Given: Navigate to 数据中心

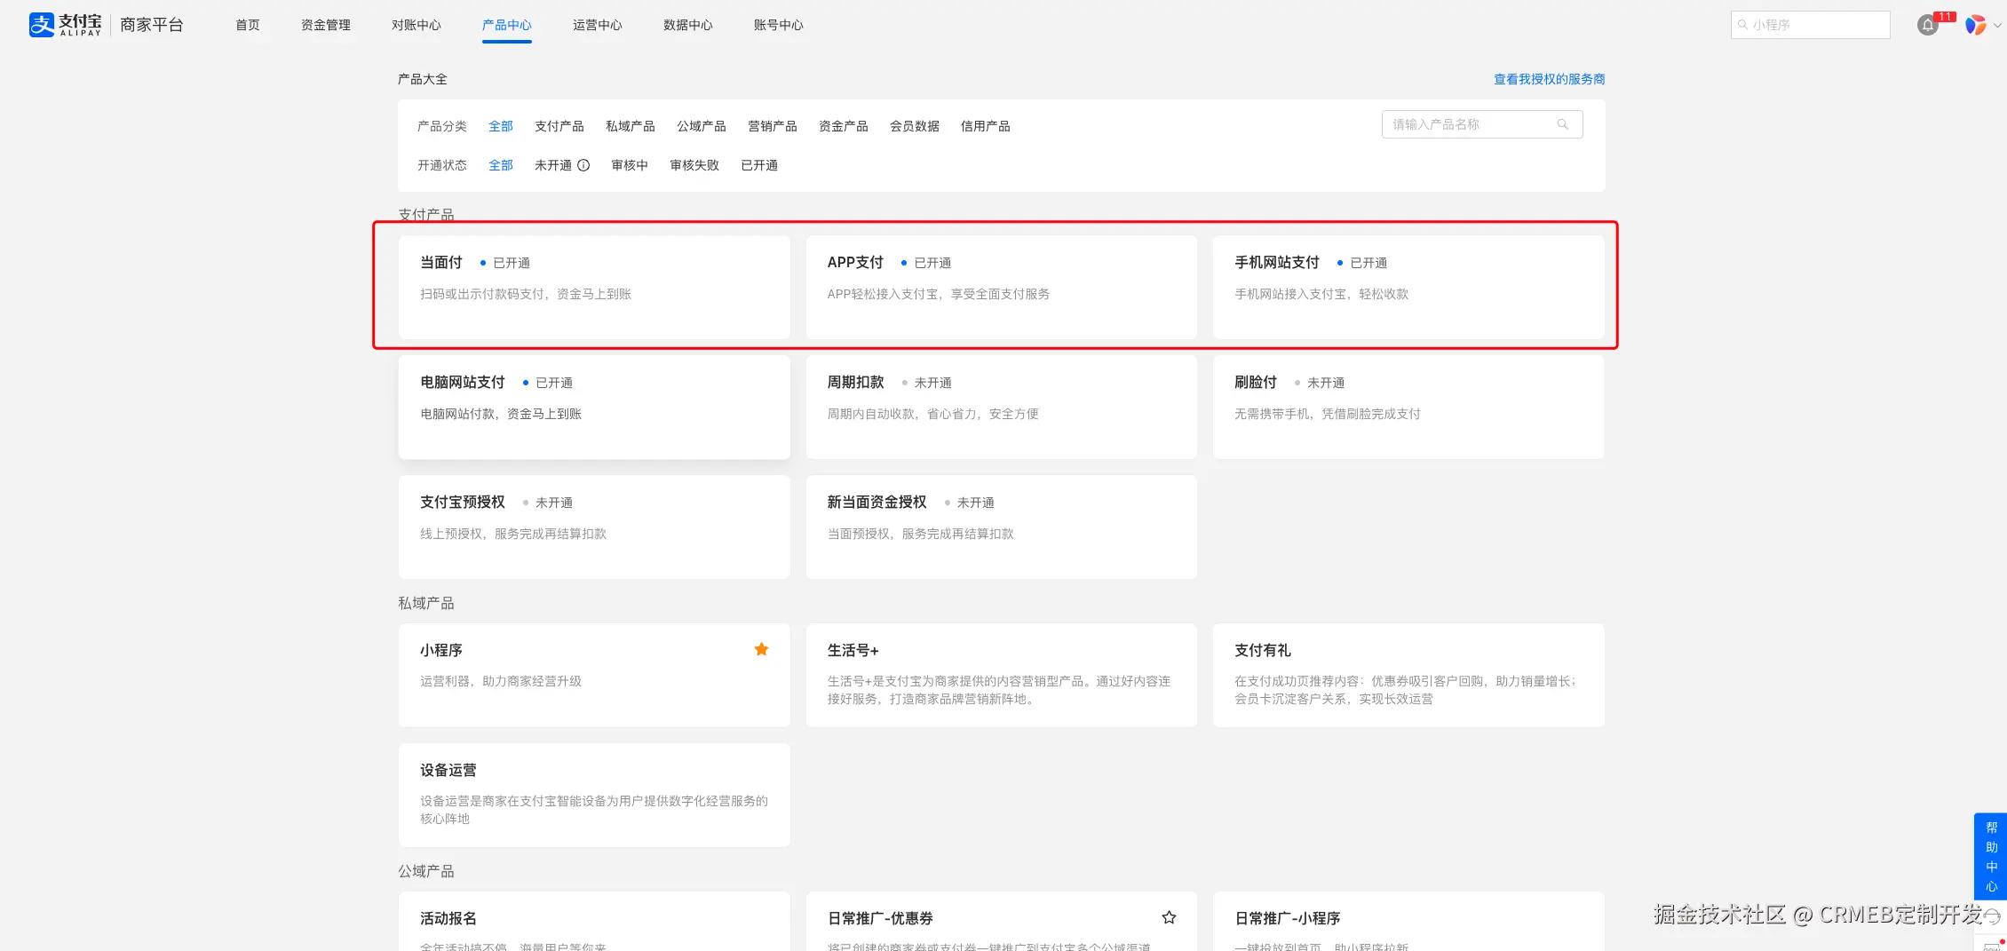Looking at the screenshot, I should pyautogui.click(x=688, y=25).
